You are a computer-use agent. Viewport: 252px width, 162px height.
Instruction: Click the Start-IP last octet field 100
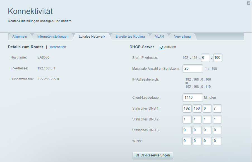click(218, 58)
